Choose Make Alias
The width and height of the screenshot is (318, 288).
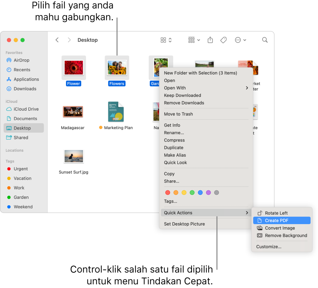[206, 155]
